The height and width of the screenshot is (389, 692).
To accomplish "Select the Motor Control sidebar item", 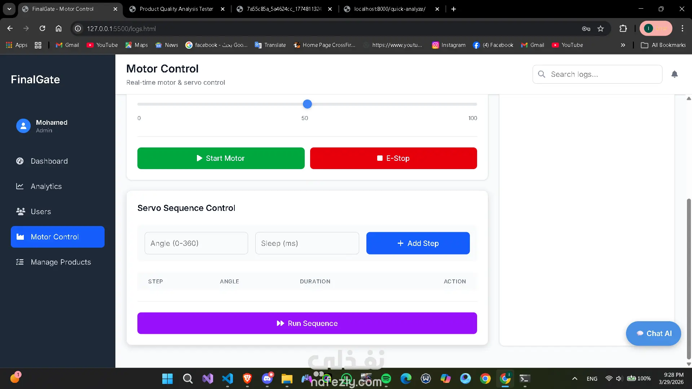I will 58,237.
